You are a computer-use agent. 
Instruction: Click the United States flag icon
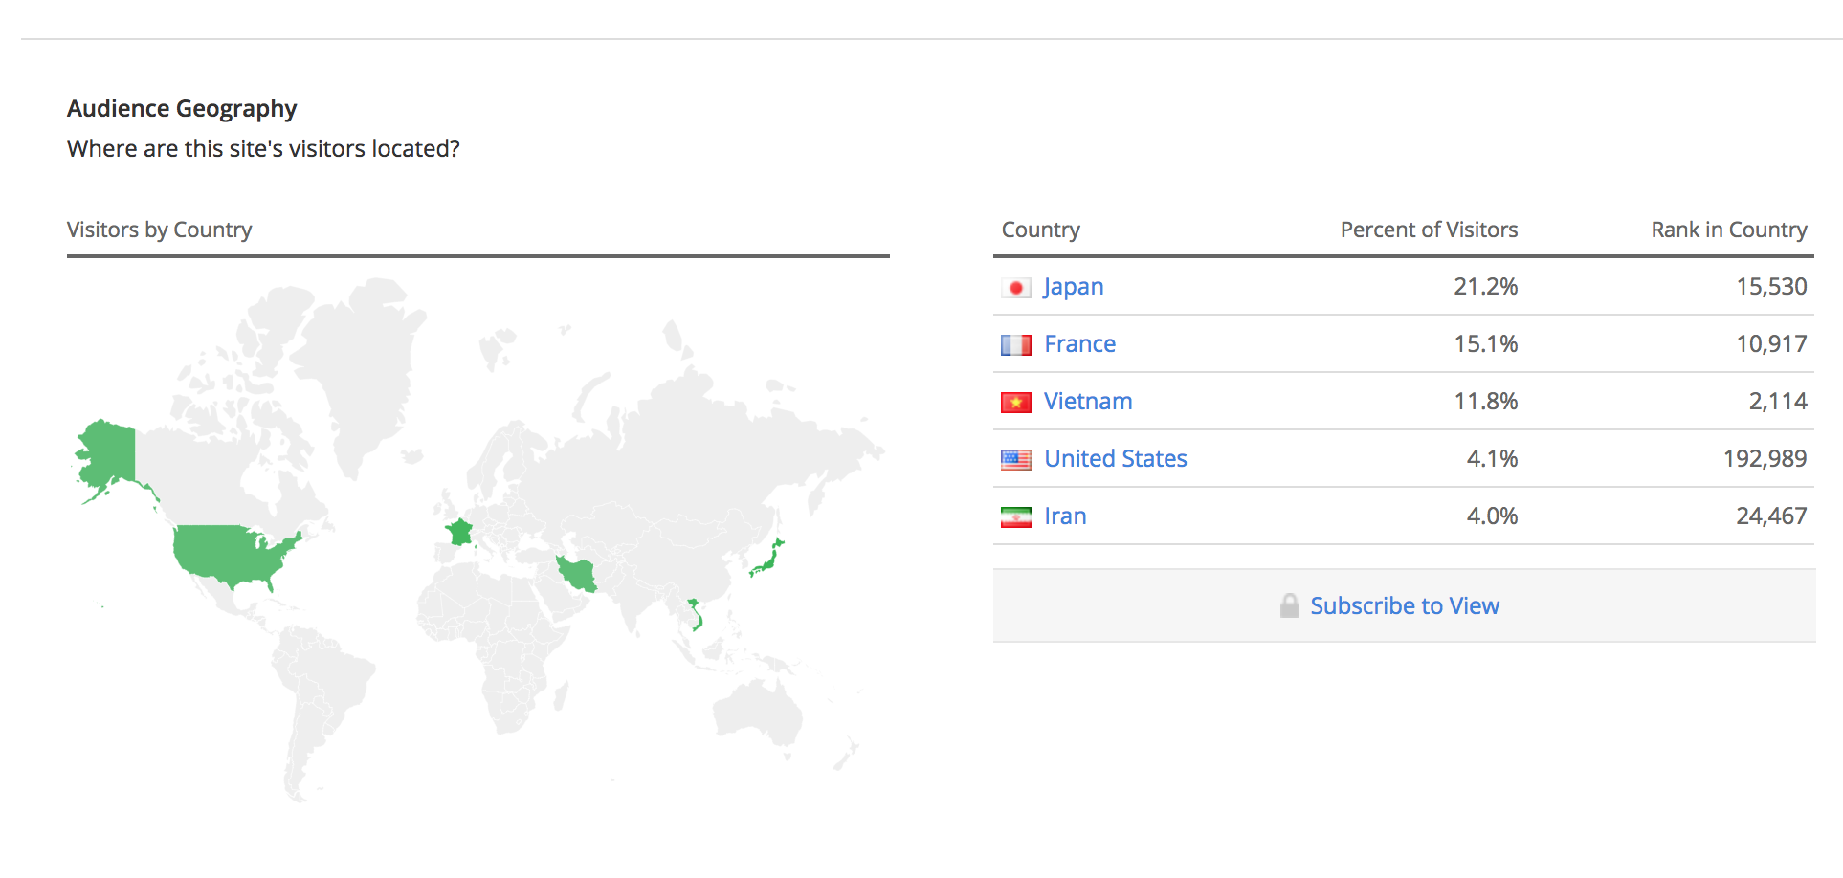(1015, 460)
